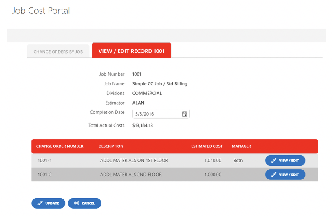Select the 1001-1 change order row
This screenshot has height=216, width=333.
174,160
